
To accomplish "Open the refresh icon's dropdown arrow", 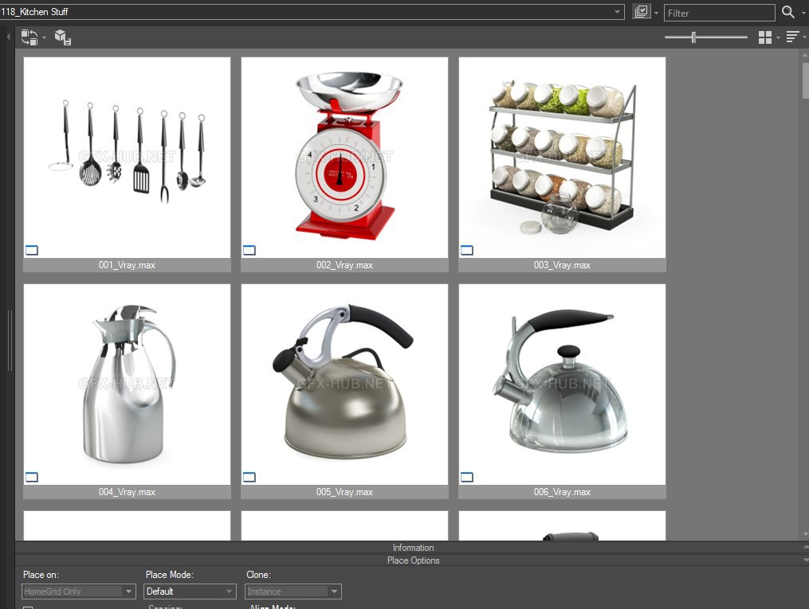I will click(x=45, y=37).
